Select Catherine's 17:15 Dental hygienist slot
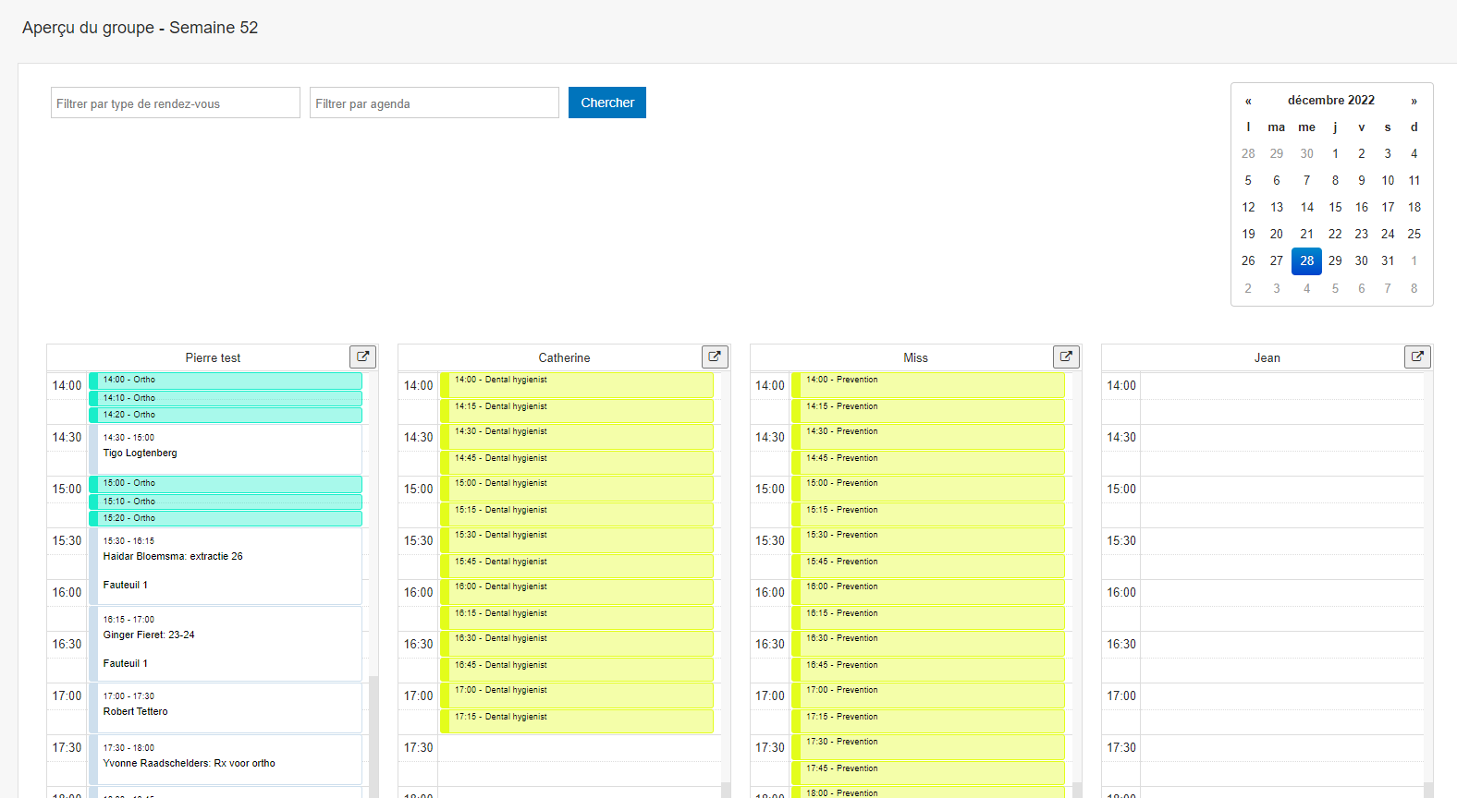The height and width of the screenshot is (798, 1457). tap(577, 721)
